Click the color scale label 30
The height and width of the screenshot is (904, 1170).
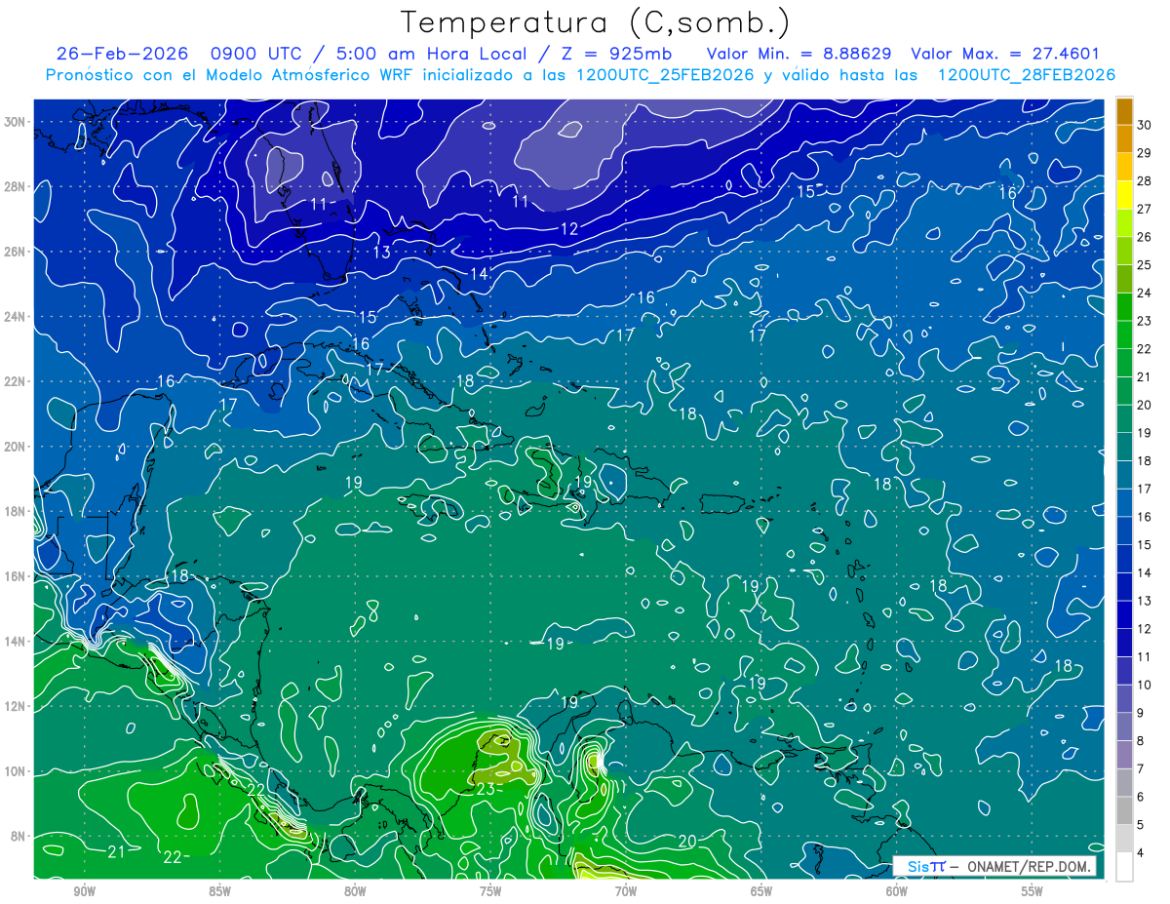click(x=1145, y=125)
